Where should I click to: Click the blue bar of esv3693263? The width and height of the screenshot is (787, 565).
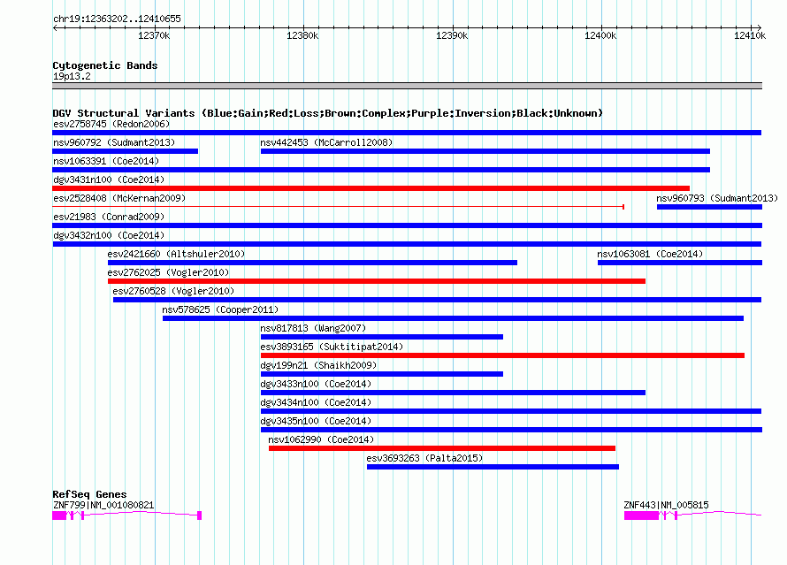pyautogui.click(x=493, y=467)
